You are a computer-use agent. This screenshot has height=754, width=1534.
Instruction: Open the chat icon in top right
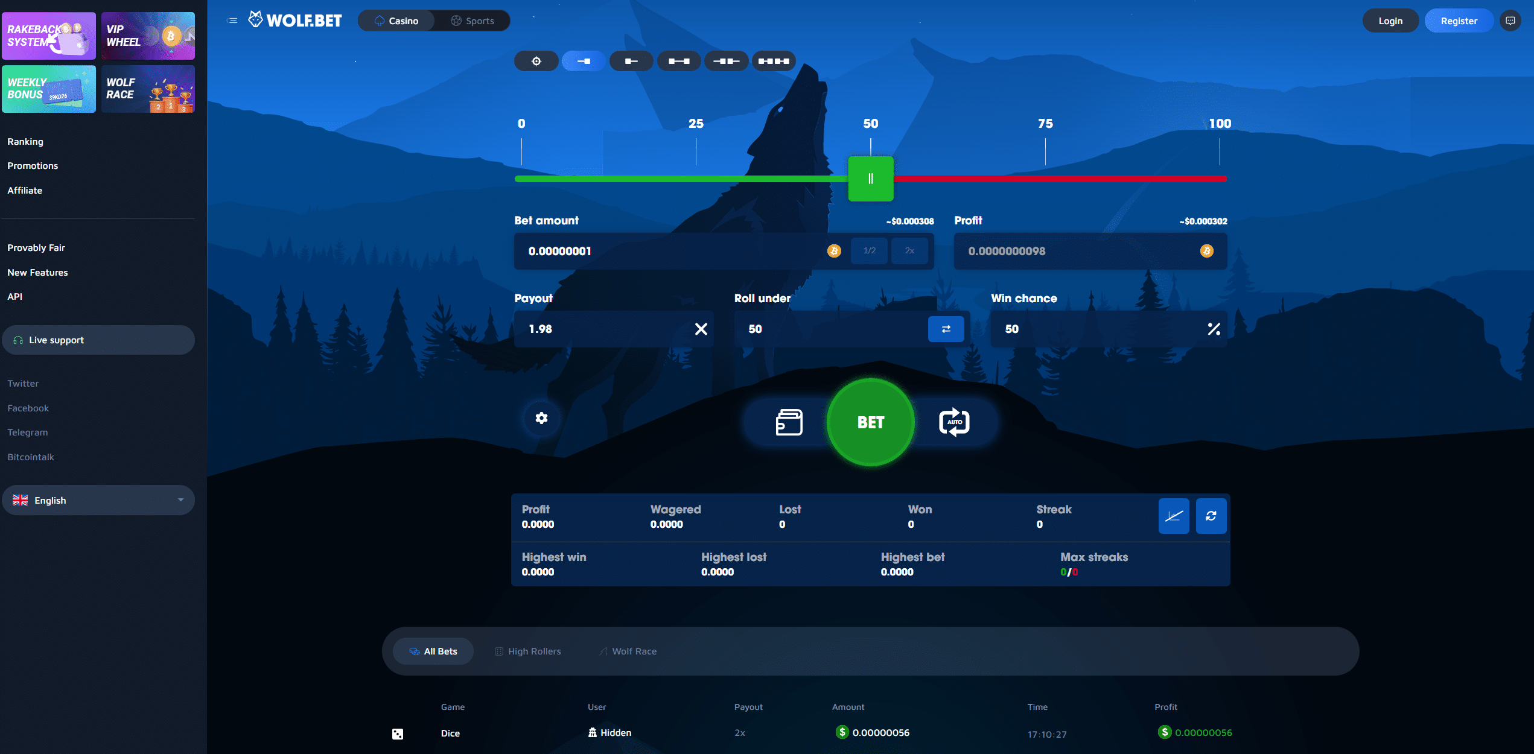click(x=1510, y=21)
